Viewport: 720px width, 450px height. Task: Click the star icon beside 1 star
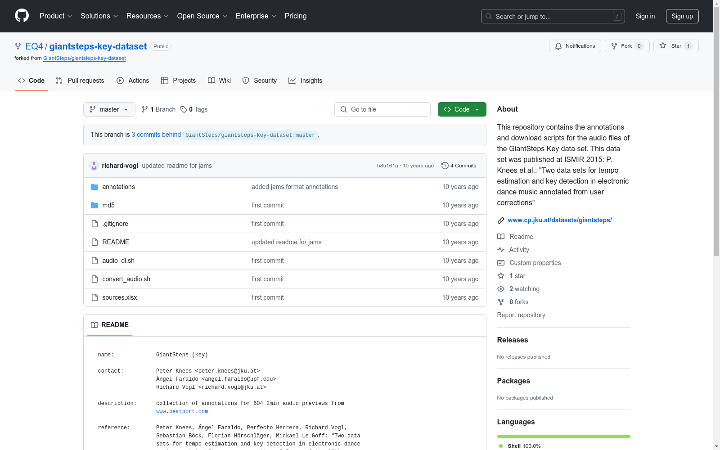[501, 276]
